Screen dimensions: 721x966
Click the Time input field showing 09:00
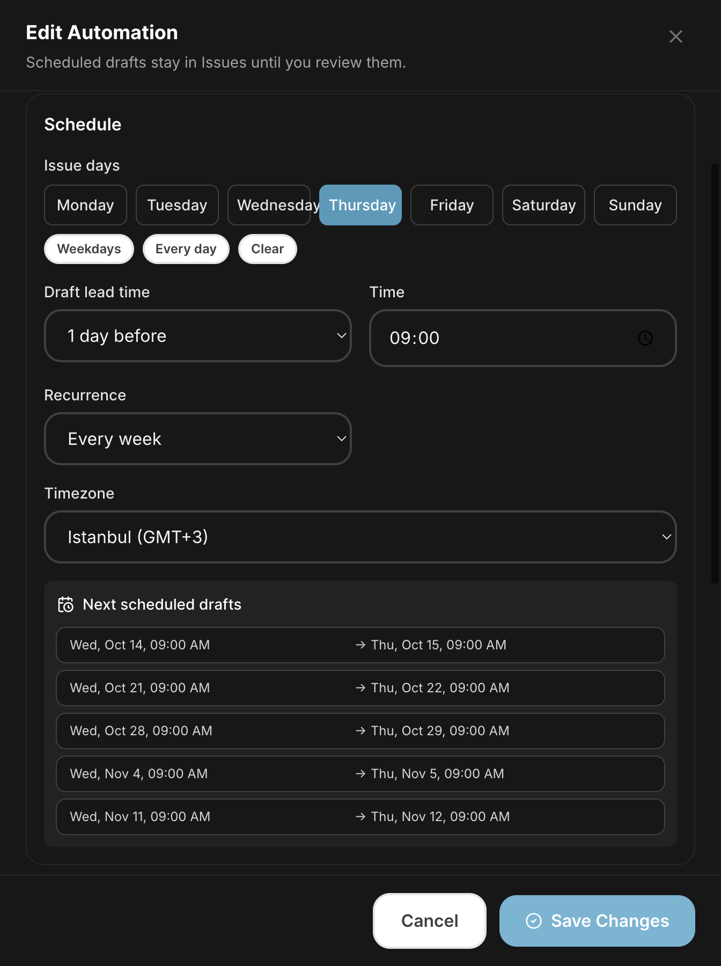(x=523, y=338)
